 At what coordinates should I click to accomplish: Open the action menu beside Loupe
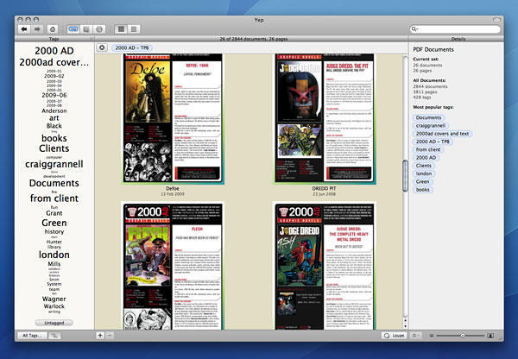coord(417,334)
